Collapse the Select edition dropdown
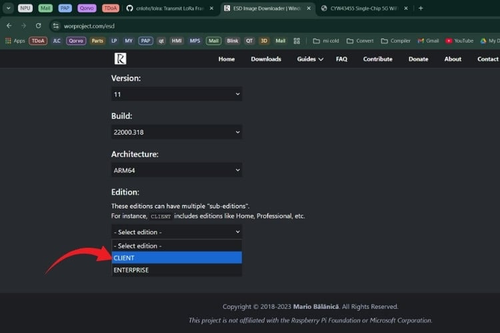The width and height of the screenshot is (500, 333). pos(177,232)
